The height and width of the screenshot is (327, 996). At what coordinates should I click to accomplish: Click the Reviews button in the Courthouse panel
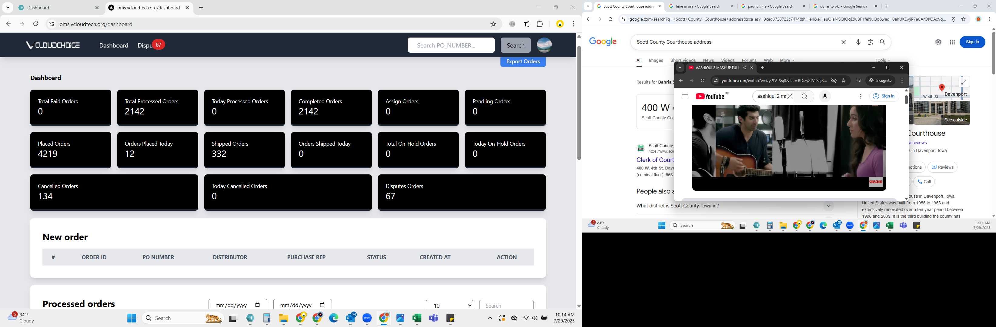[x=942, y=167]
